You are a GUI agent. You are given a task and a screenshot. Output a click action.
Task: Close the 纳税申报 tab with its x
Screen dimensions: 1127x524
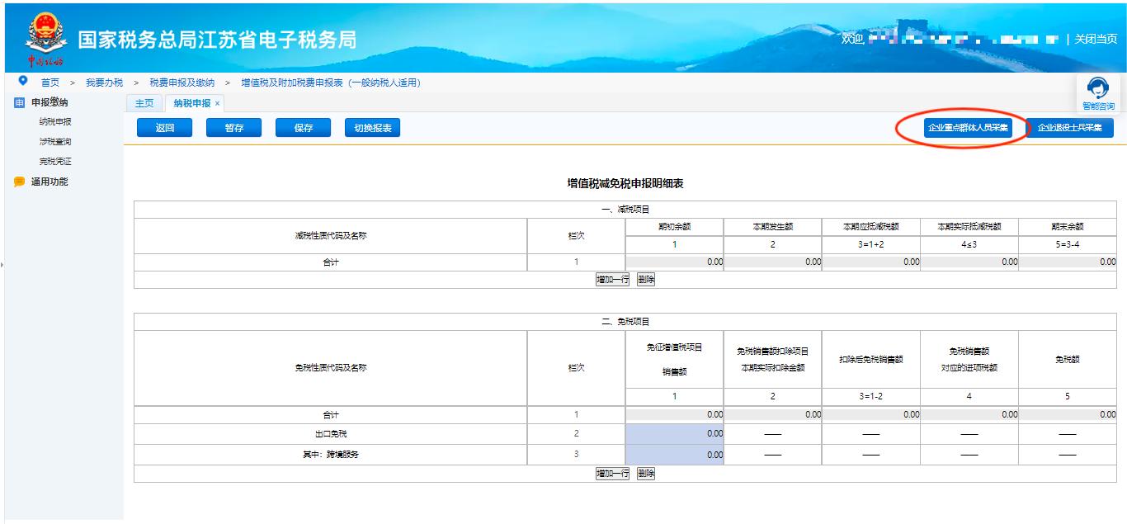point(218,103)
